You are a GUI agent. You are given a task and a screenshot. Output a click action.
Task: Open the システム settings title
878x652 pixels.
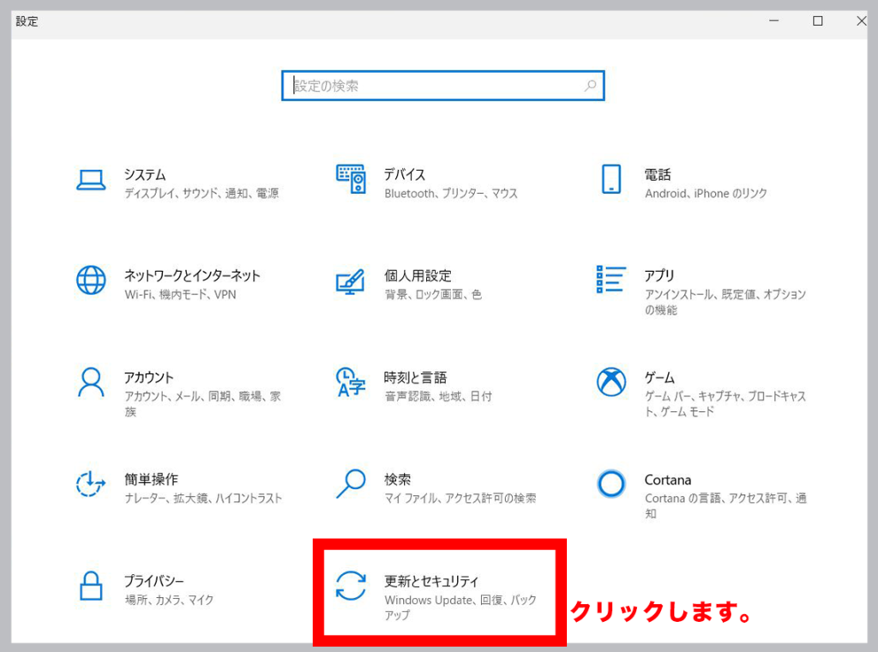coord(145,175)
